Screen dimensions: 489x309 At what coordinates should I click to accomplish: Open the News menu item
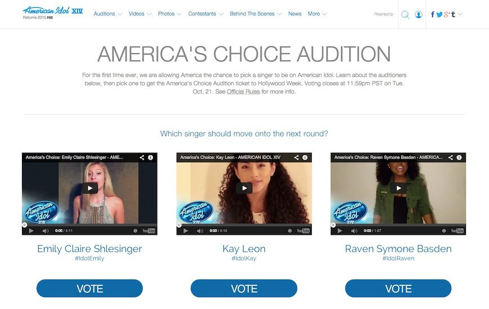pos(295,14)
